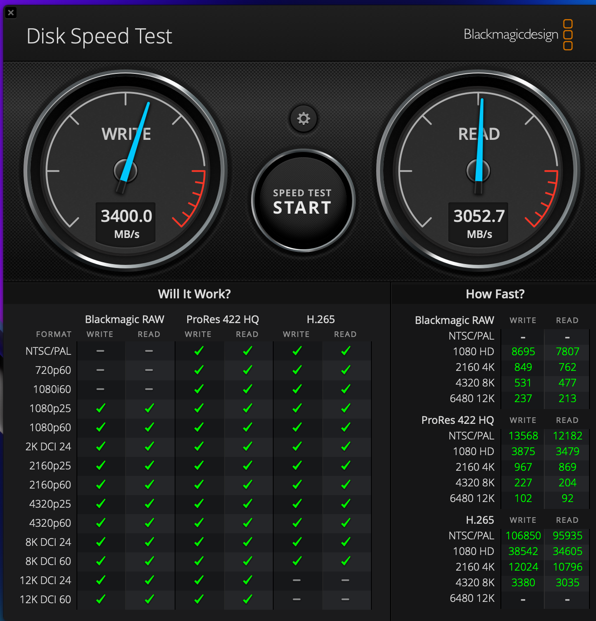
Task: Select the 12K DCI 60 format label
Action: [46, 599]
